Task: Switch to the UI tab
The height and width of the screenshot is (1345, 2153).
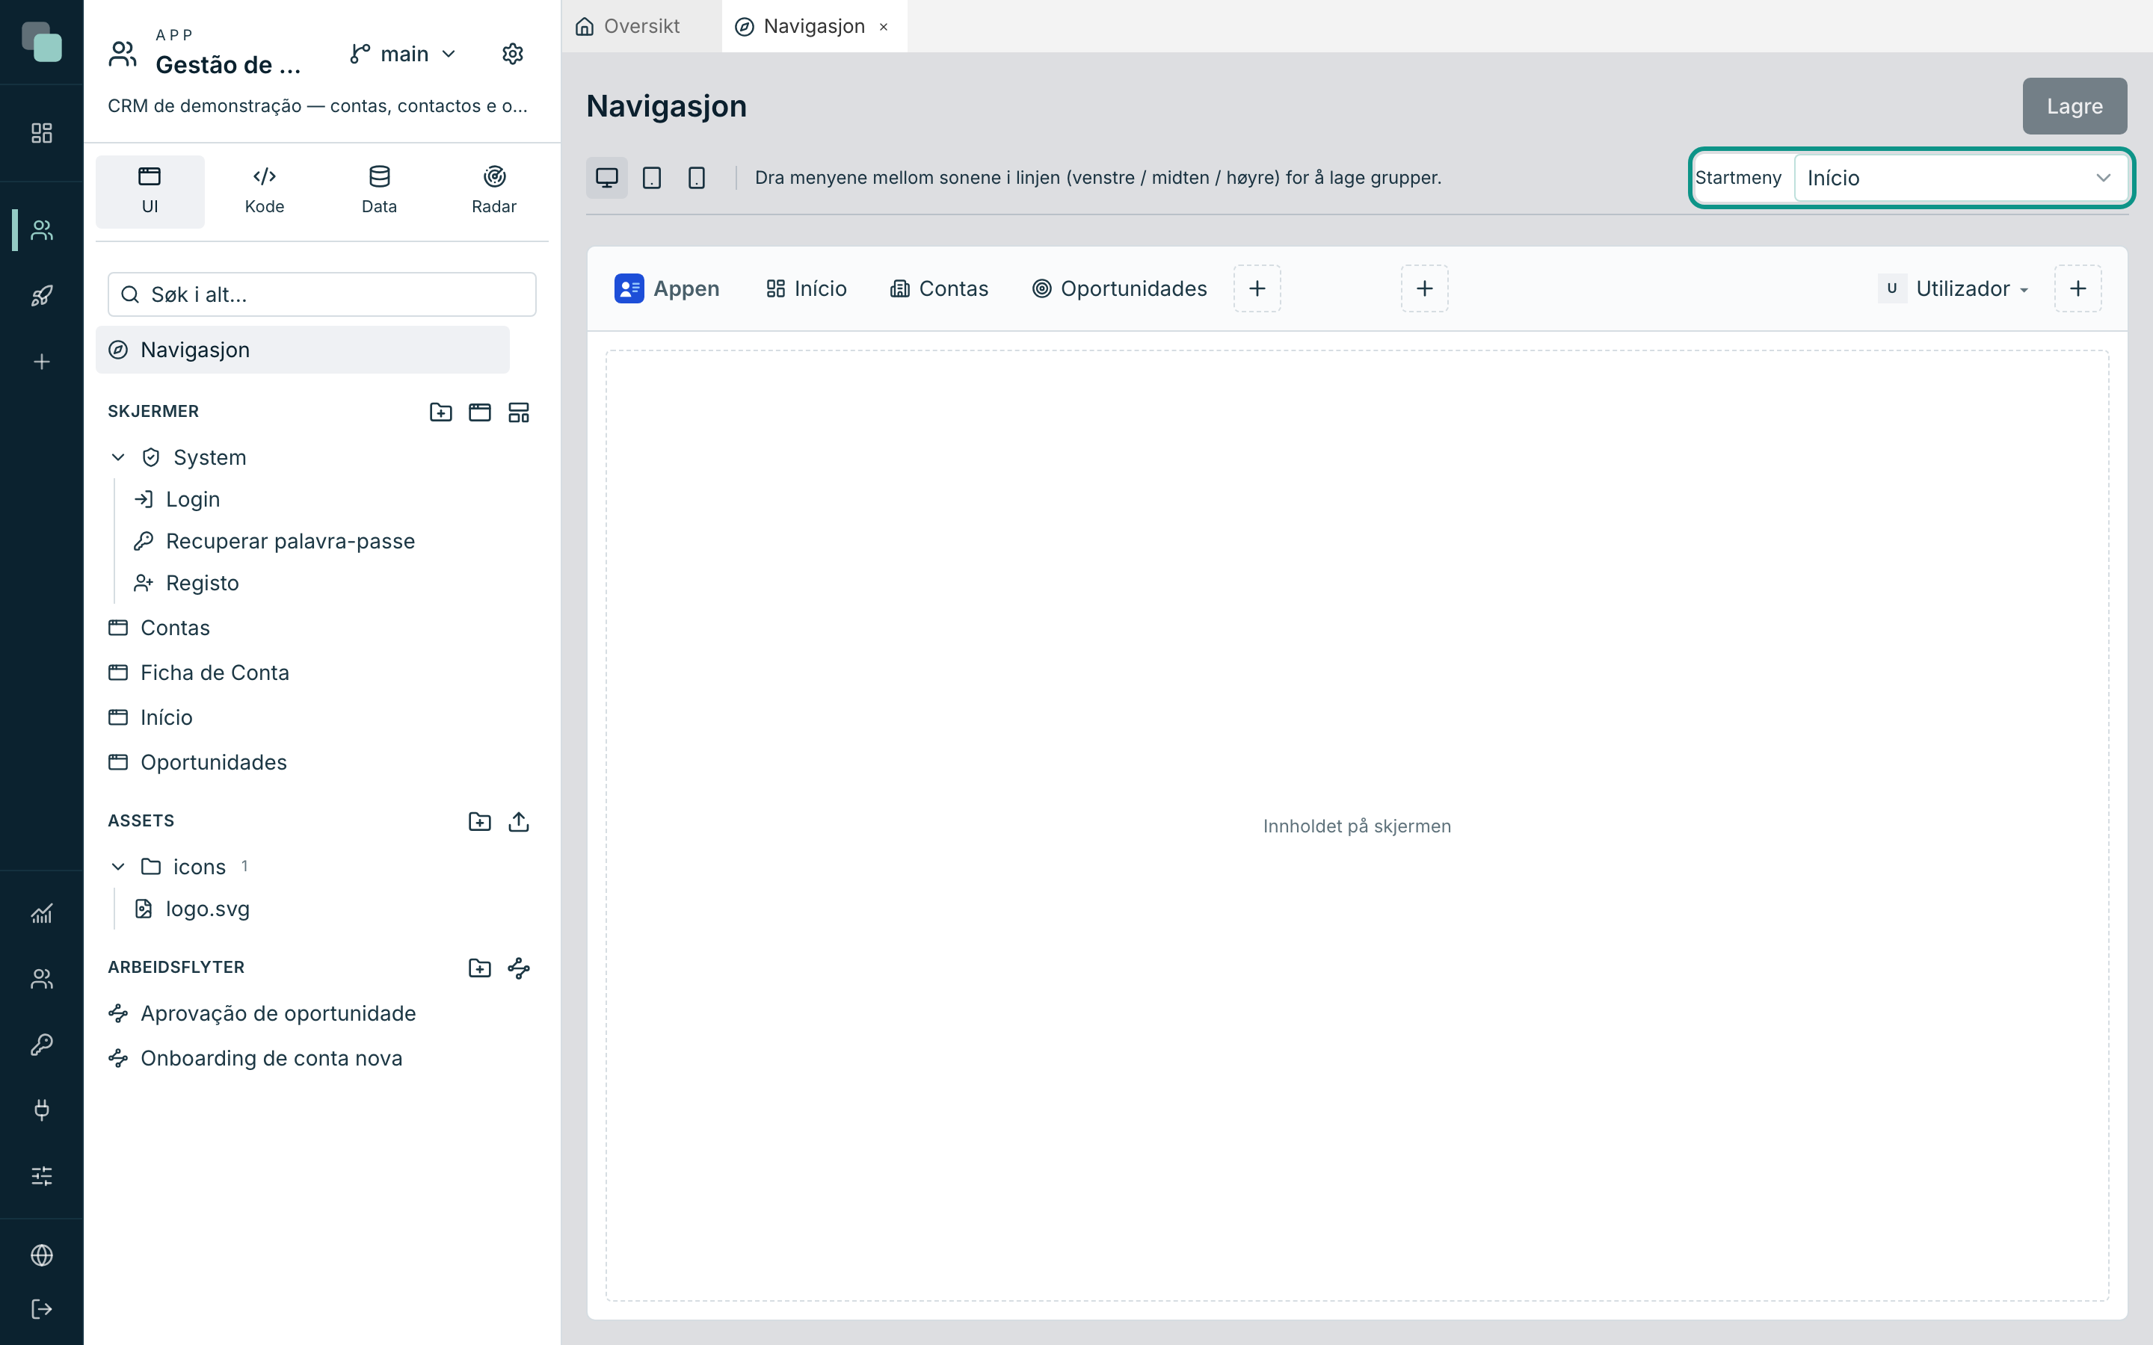Action: [150, 191]
